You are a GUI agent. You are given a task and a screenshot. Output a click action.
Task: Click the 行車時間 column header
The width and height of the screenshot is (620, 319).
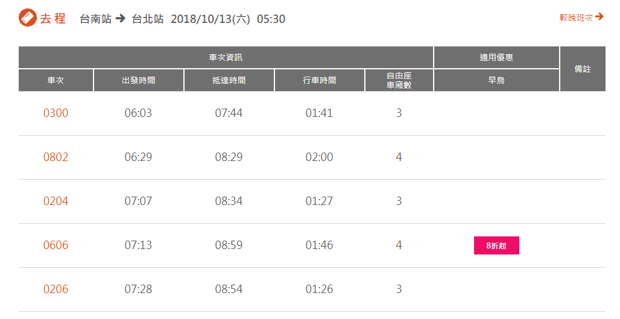tap(320, 80)
